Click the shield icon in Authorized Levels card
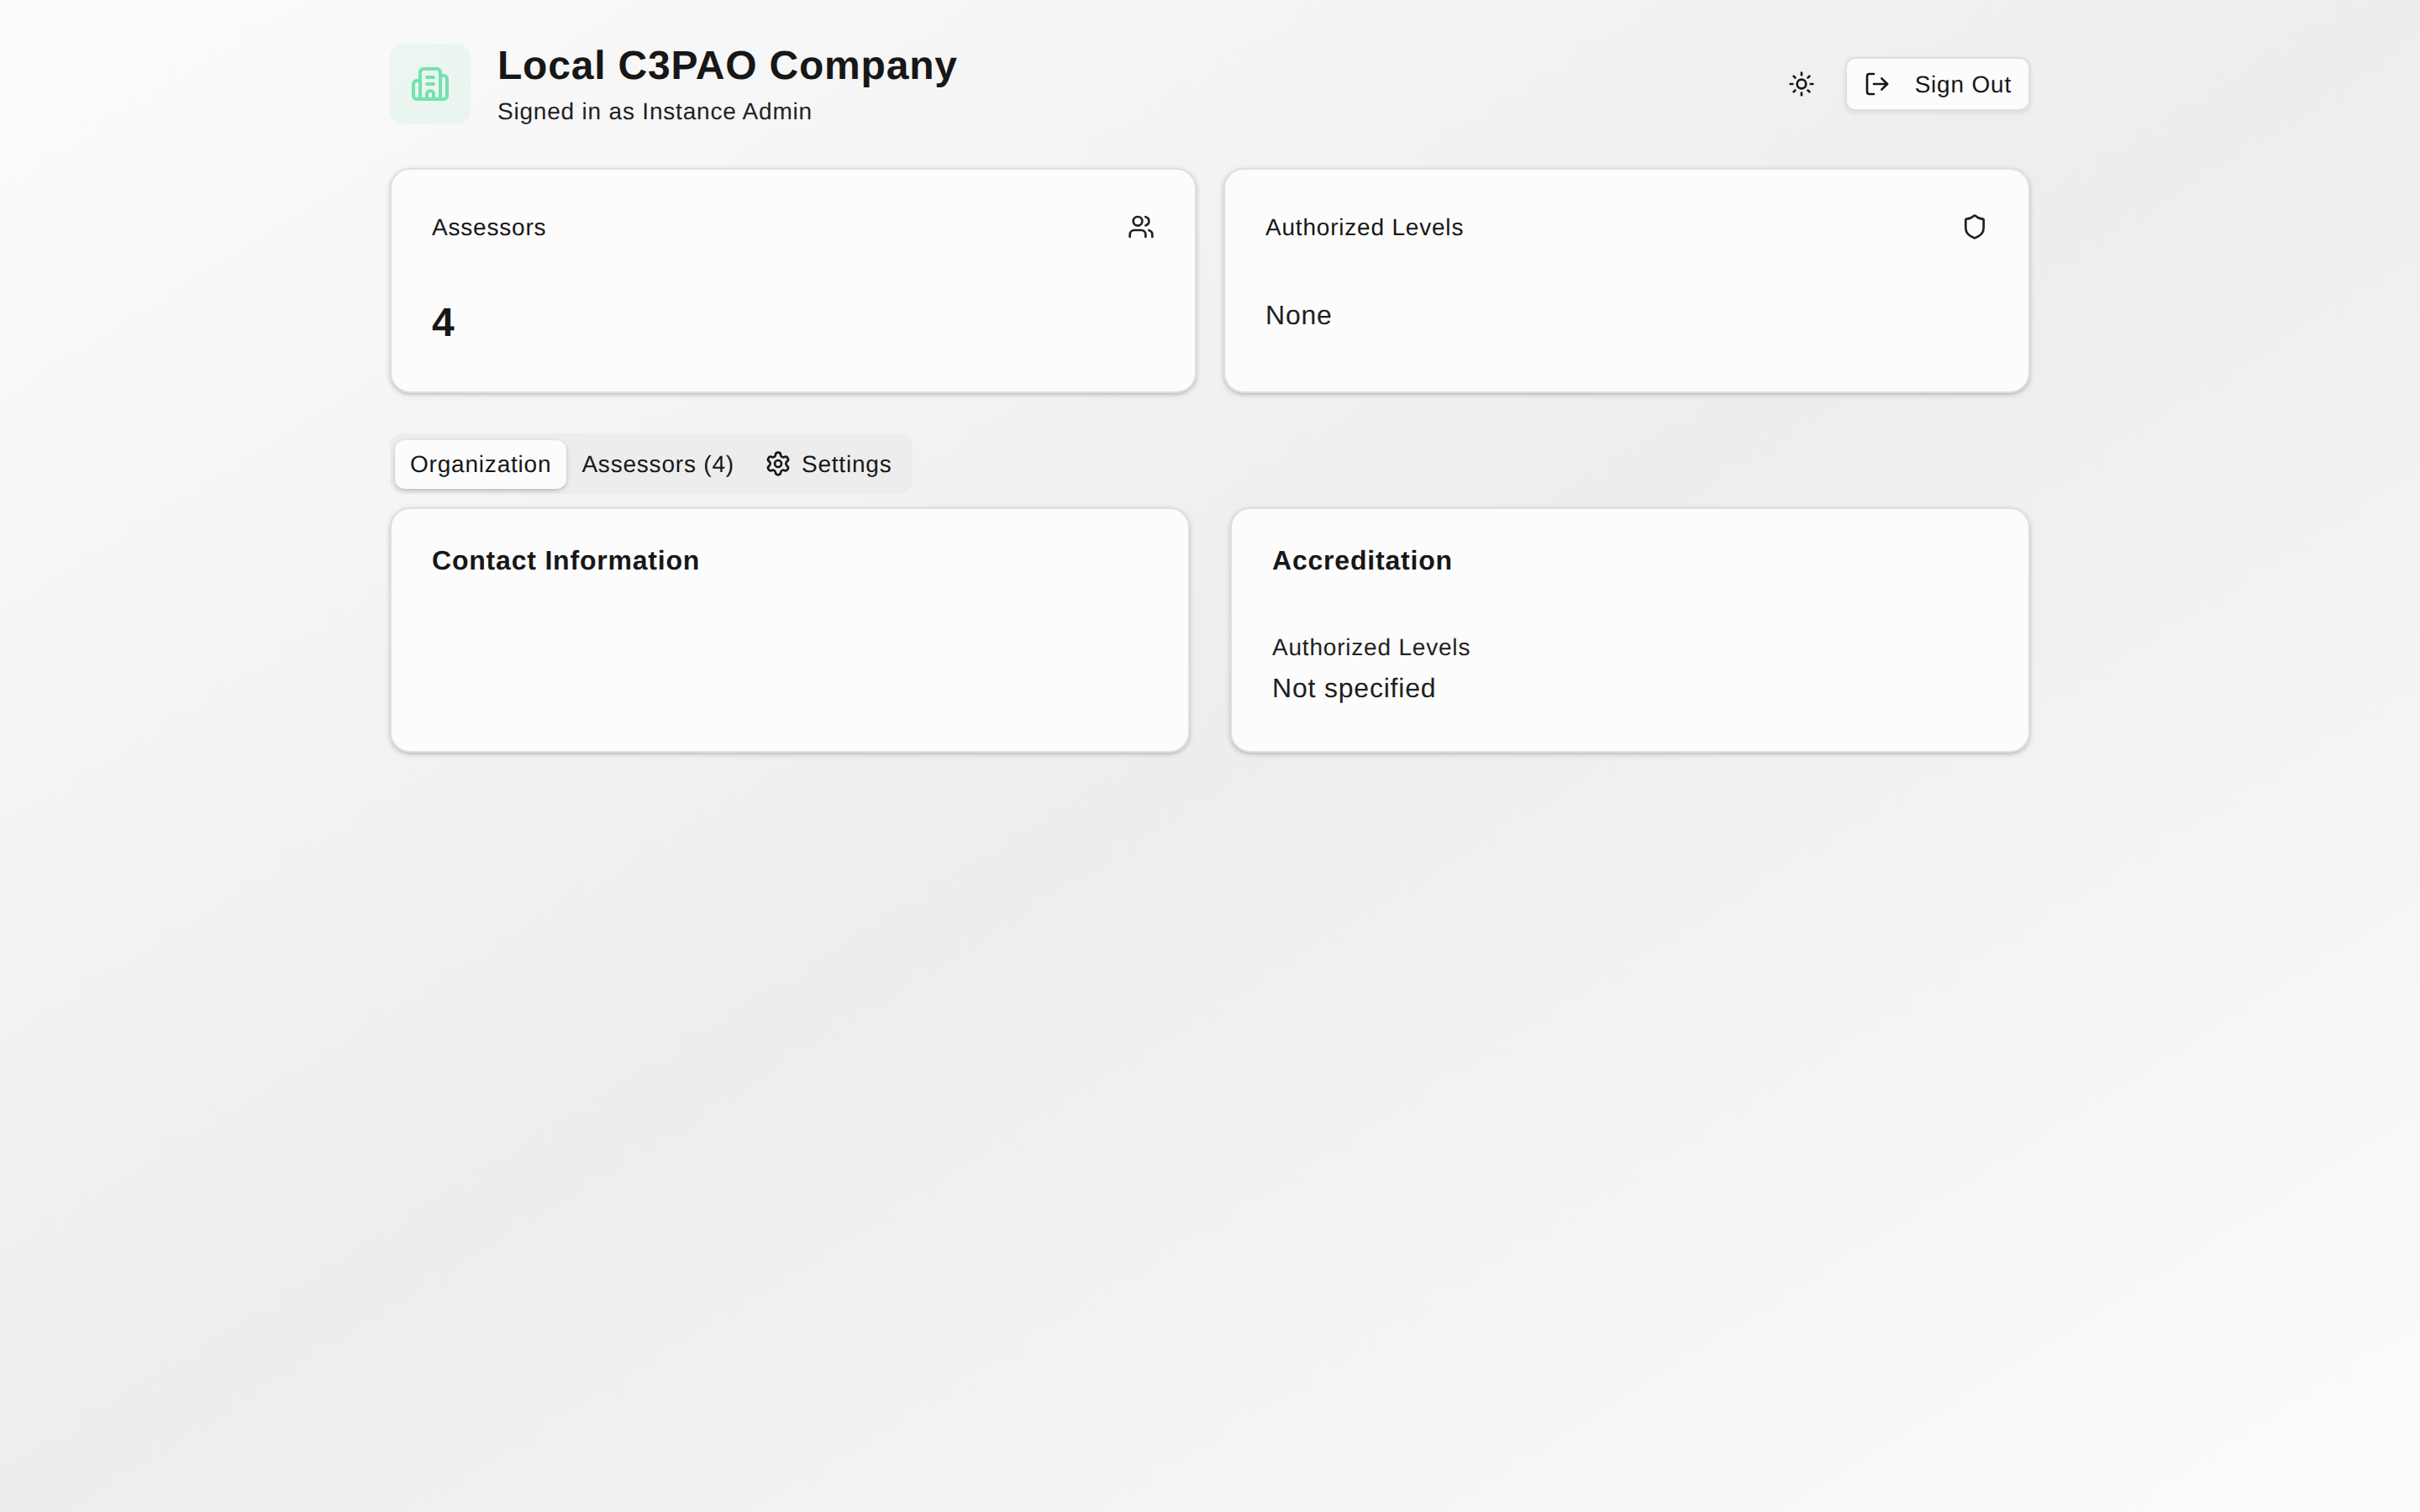This screenshot has width=2420, height=1512. tap(1974, 227)
